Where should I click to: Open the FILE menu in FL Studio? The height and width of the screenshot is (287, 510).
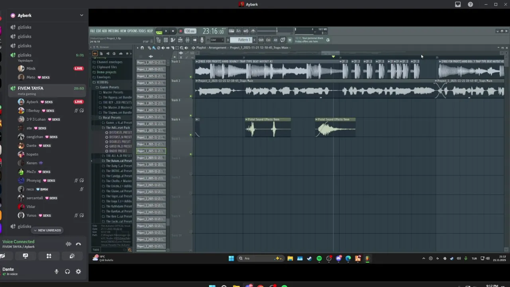point(93,31)
